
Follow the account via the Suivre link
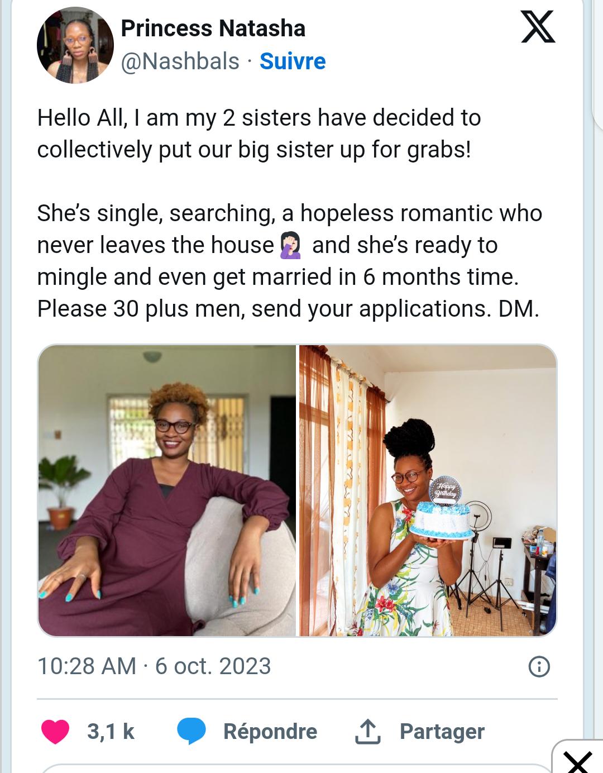(x=293, y=61)
